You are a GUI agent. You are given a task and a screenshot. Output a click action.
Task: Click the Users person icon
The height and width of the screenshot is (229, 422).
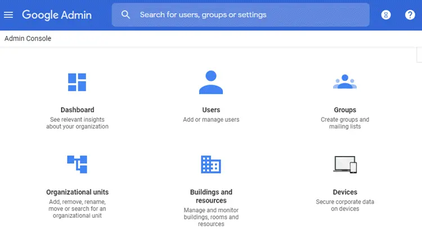(211, 82)
